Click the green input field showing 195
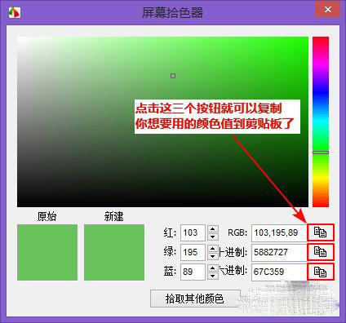346x323 pixels. [x=193, y=252]
